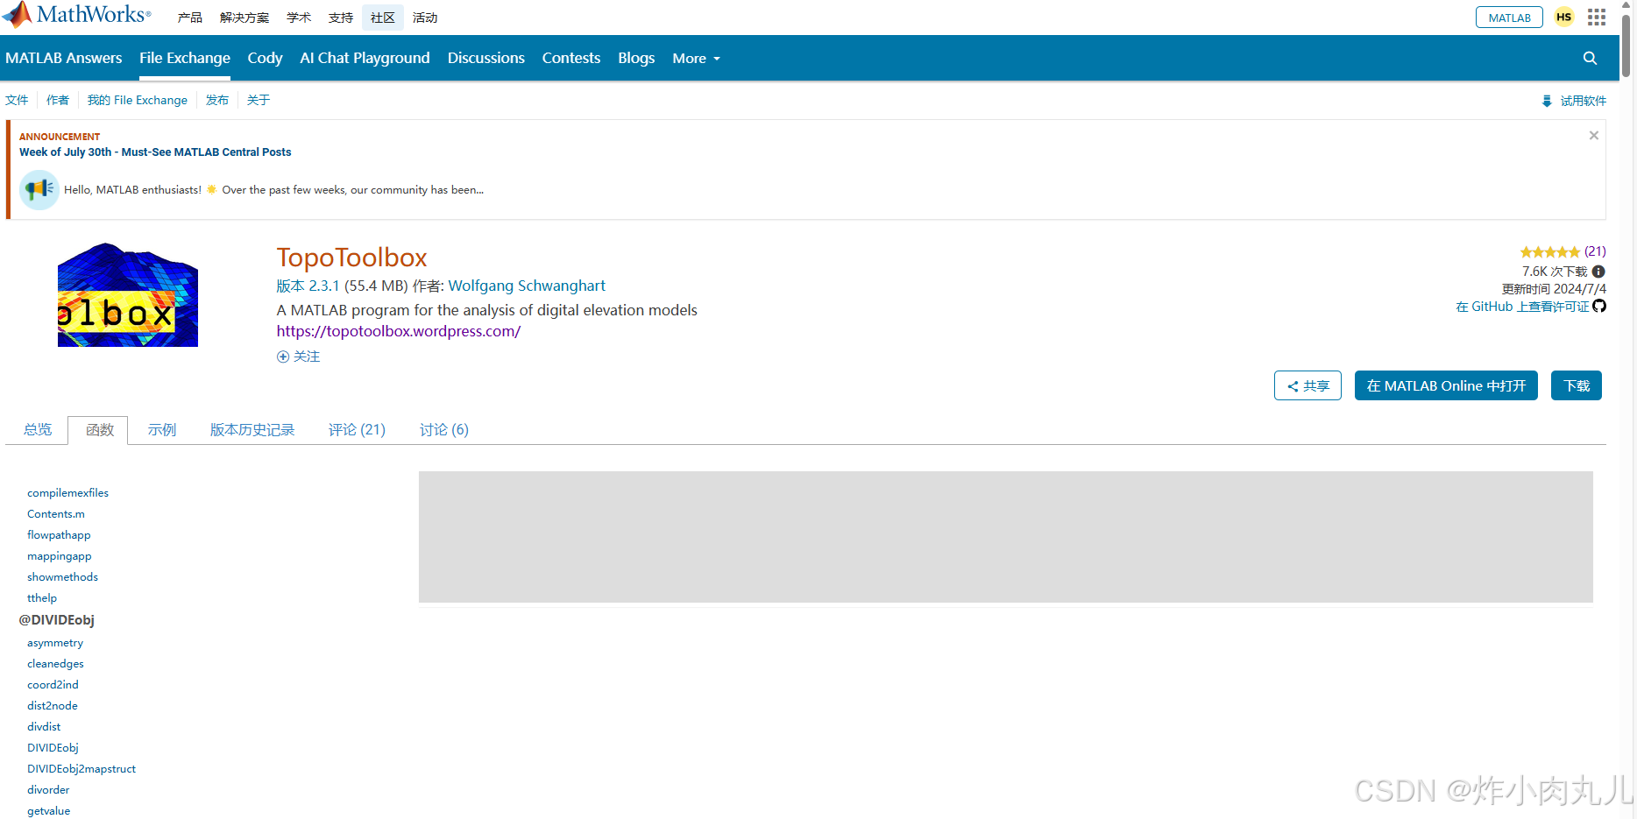This screenshot has height=819, width=1637.
Task: Click the 试用软件 download icon
Action: [x=1547, y=101]
